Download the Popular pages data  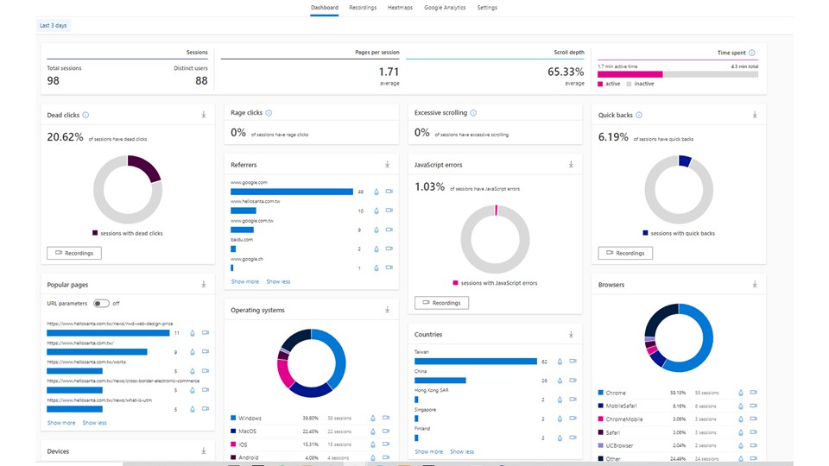coord(204,284)
